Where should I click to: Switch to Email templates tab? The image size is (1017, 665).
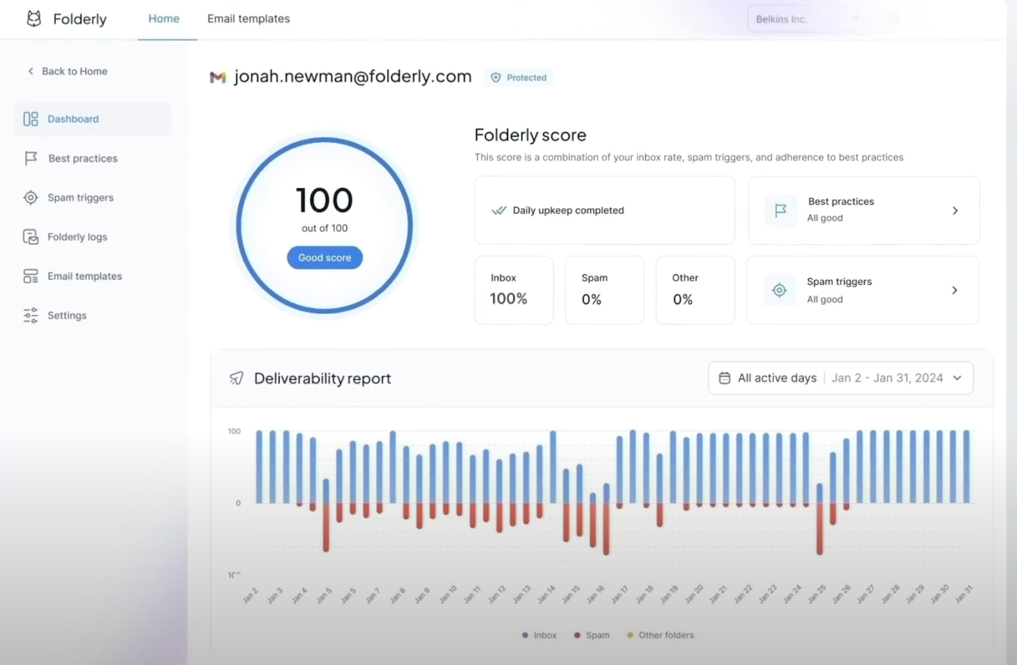[x=249, y=19]
